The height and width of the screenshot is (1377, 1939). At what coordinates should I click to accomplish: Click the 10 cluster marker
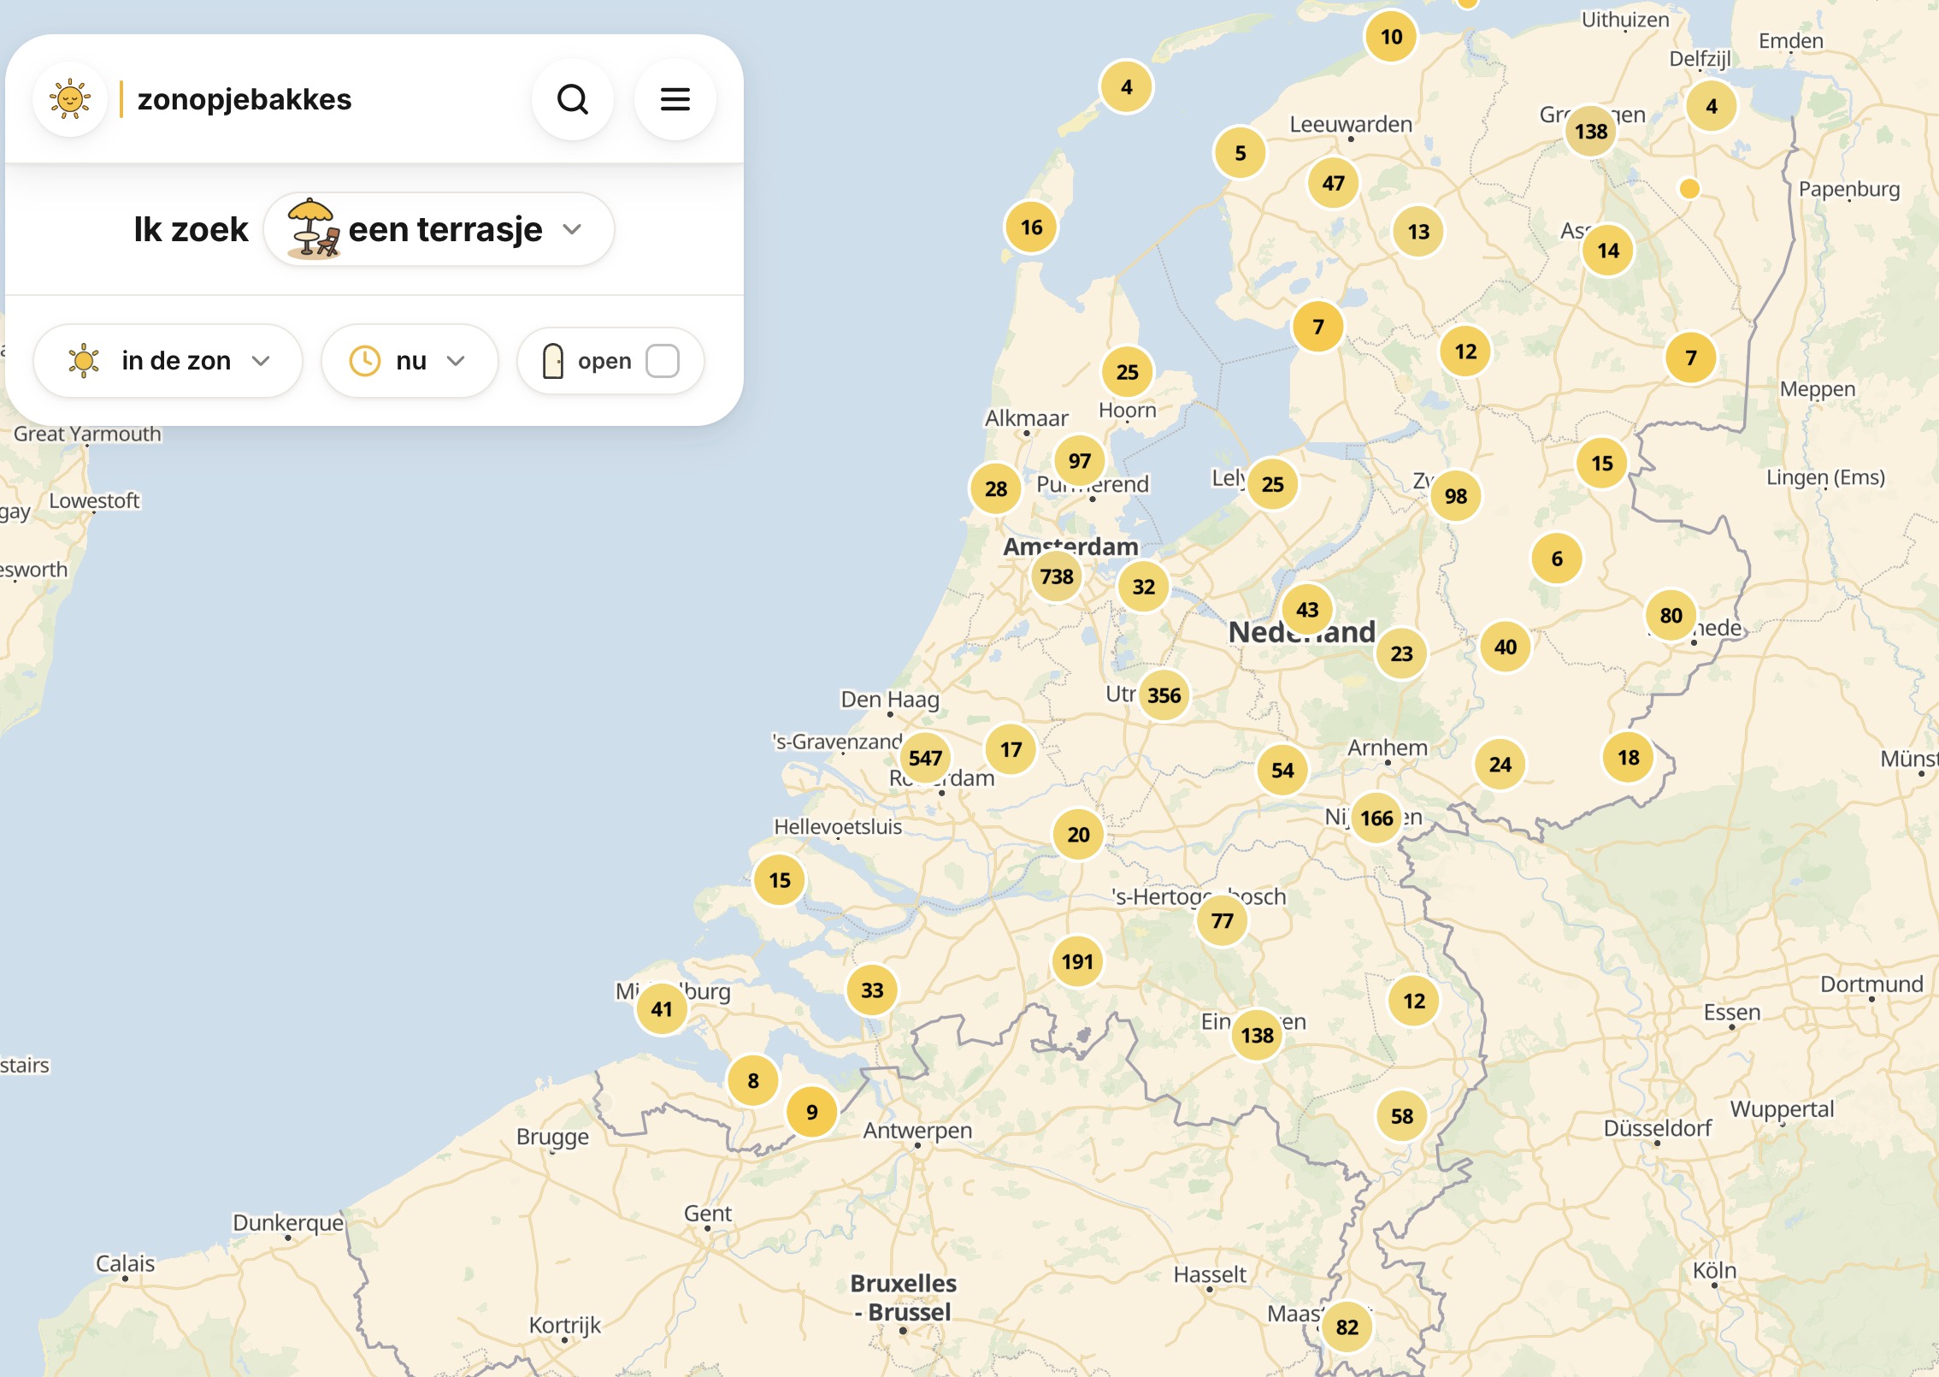[x=1391, y=37]
